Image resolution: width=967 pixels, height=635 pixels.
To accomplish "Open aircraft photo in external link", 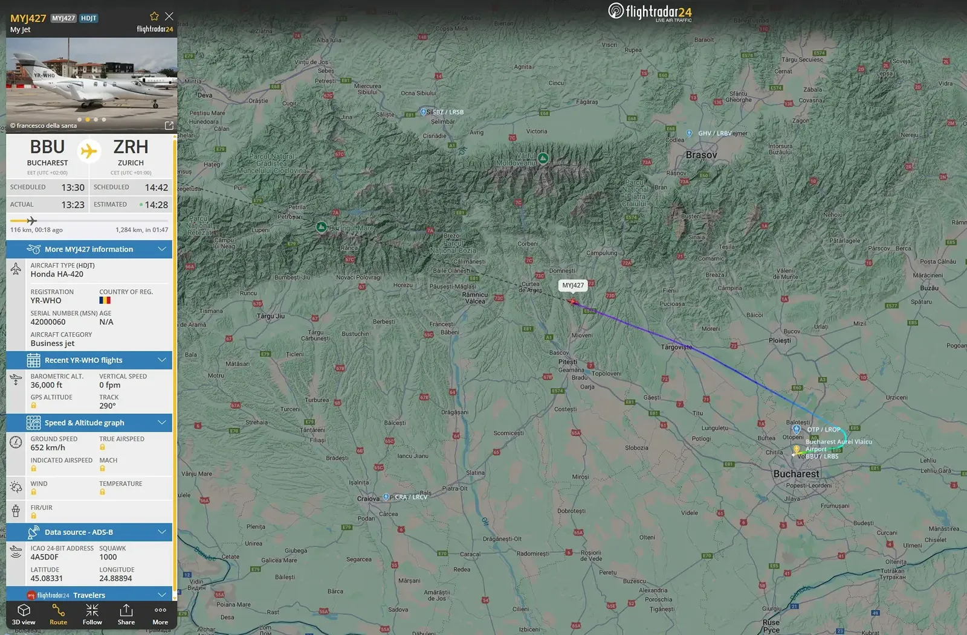I will (169, 126).
